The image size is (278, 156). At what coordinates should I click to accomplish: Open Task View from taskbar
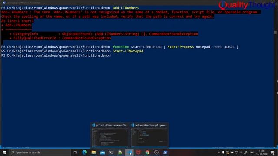click(x=75, y=152)
